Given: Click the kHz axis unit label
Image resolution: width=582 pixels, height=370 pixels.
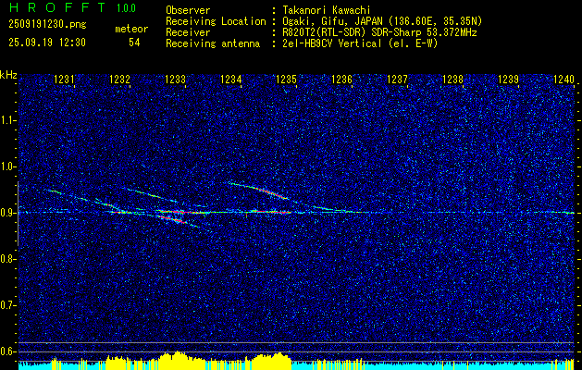Looking at the screenshot, I should coord(8,75).
